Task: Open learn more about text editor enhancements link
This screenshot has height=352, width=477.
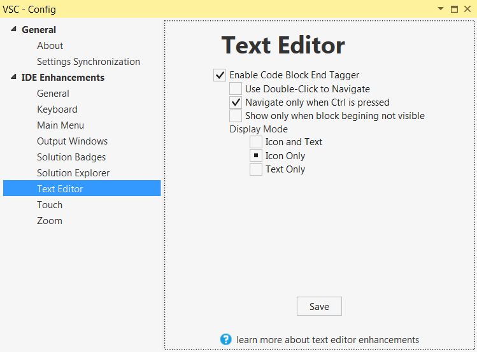Action: (327, 339)
